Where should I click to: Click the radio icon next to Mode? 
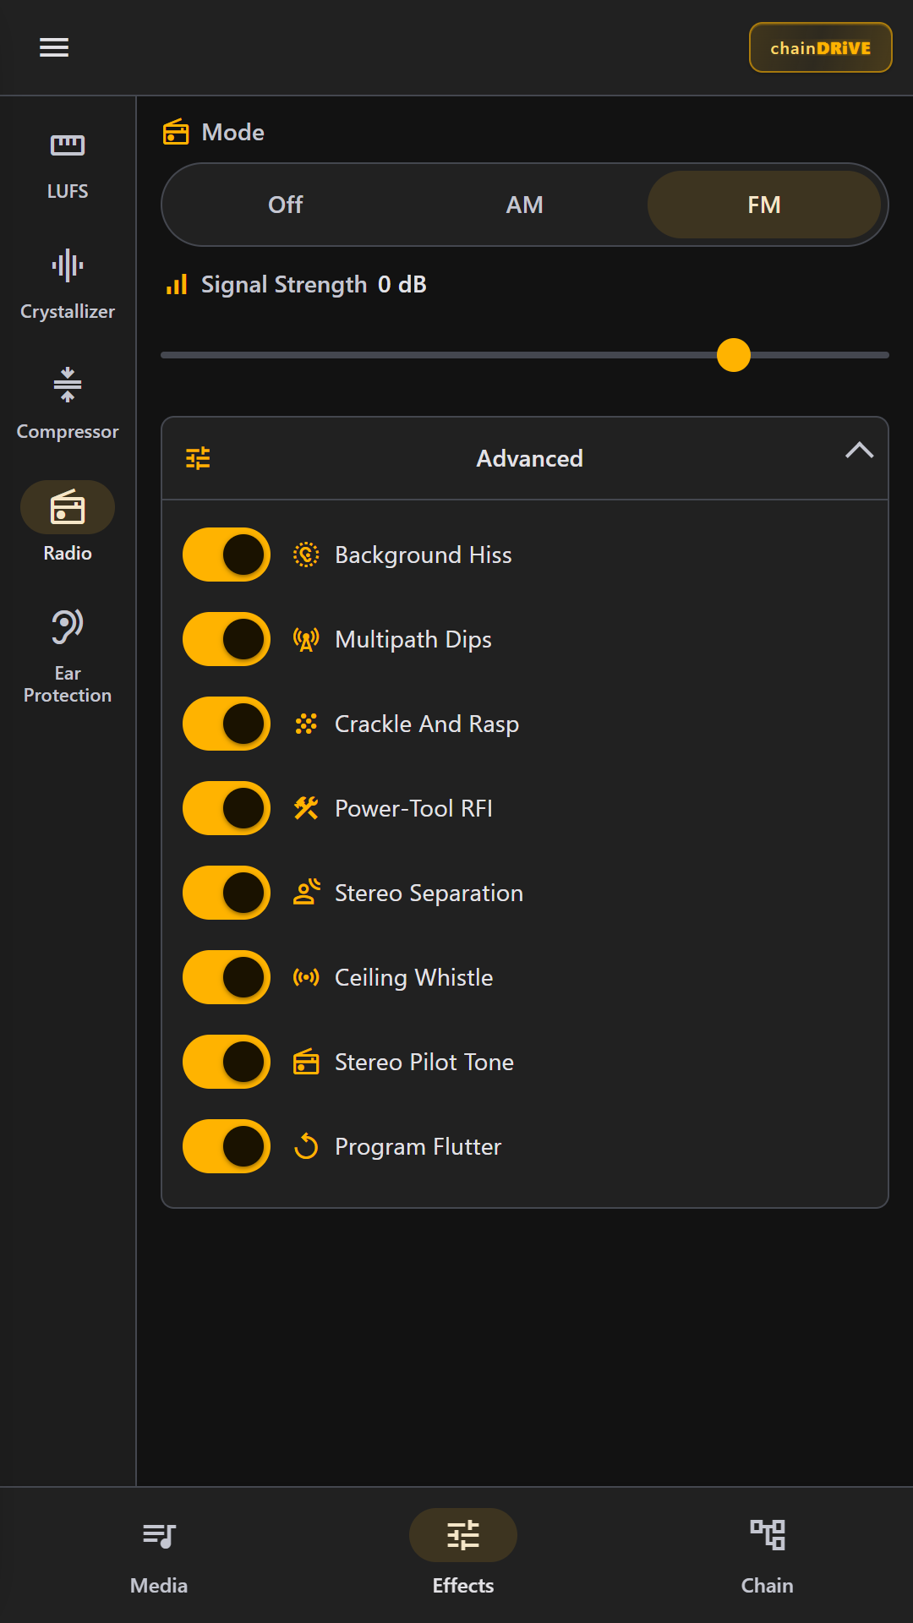[176, 132]
